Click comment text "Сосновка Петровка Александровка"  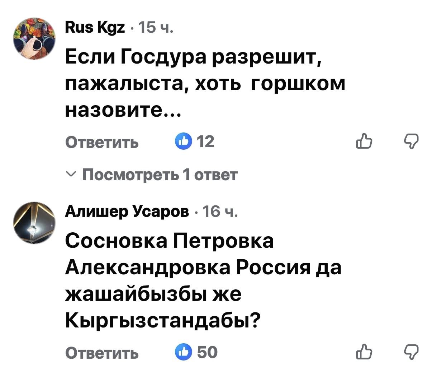click(169, 241)
